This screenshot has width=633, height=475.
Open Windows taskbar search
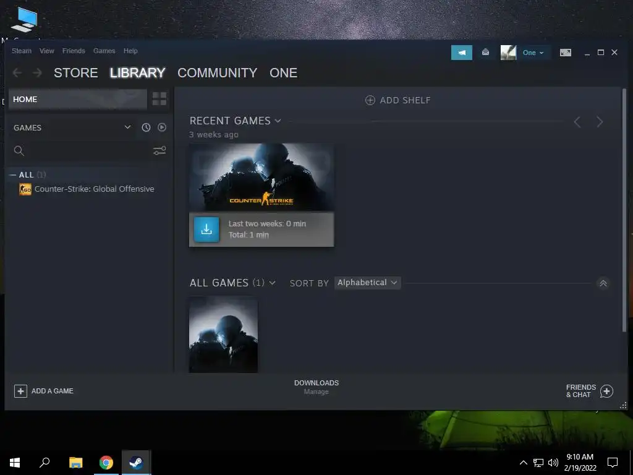[x=45, y=463]
